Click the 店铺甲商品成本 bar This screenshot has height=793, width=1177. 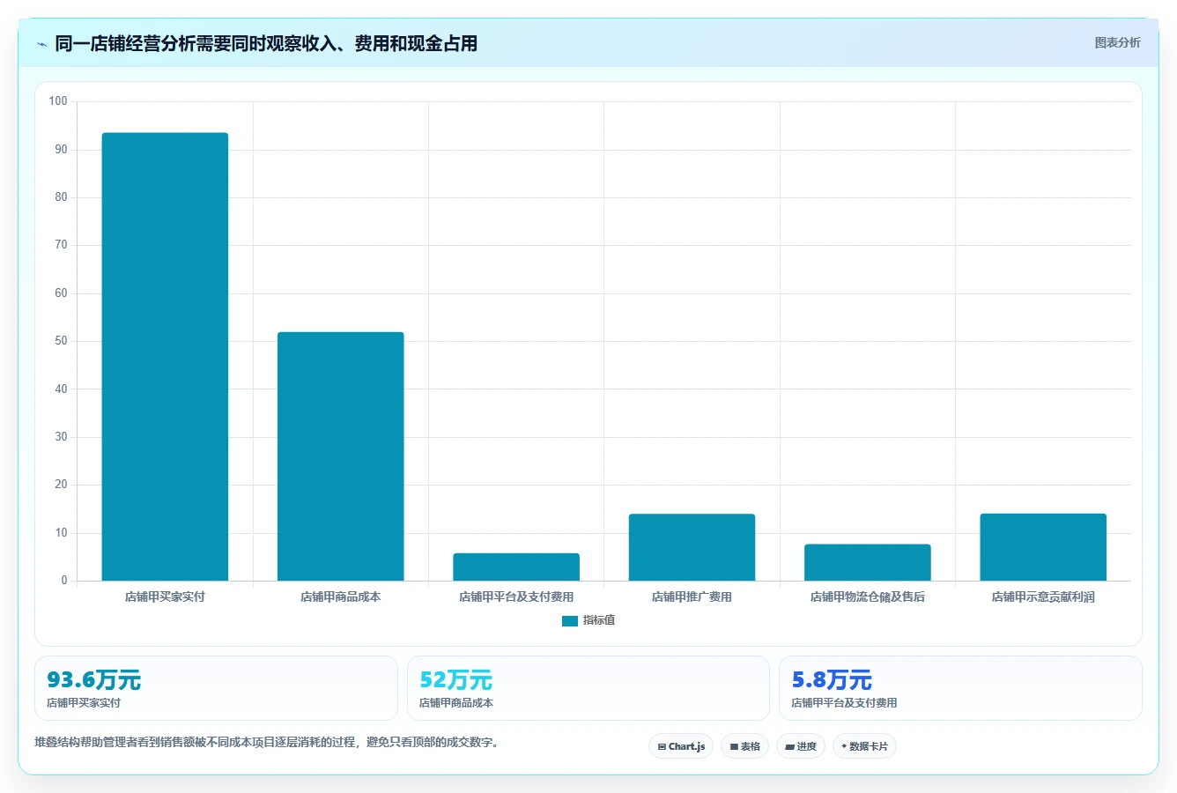(341, 456)
